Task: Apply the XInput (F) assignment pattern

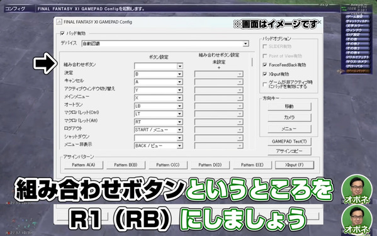Action: [295, 165]
